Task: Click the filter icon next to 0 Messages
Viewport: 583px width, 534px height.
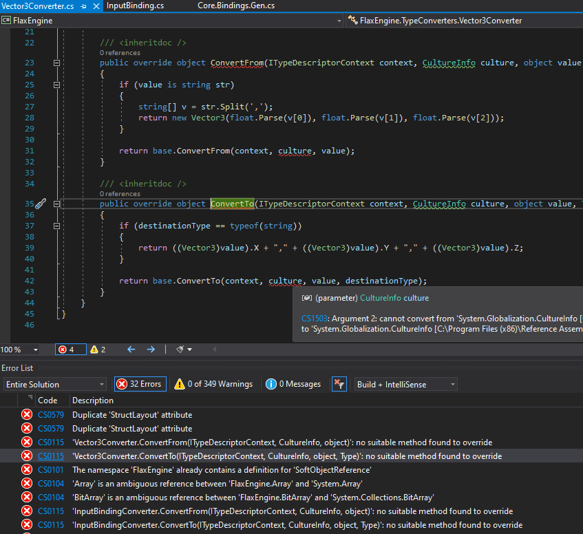Action: tap(339, 384)
